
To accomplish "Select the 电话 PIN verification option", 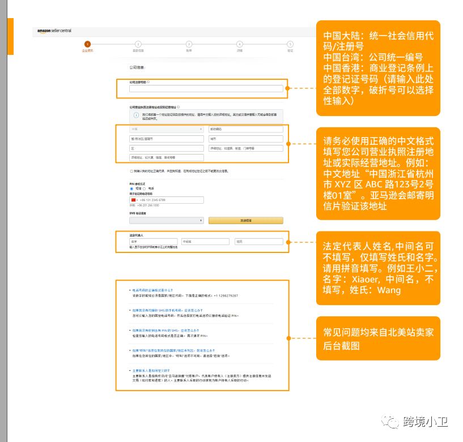I will coord(144,188).
